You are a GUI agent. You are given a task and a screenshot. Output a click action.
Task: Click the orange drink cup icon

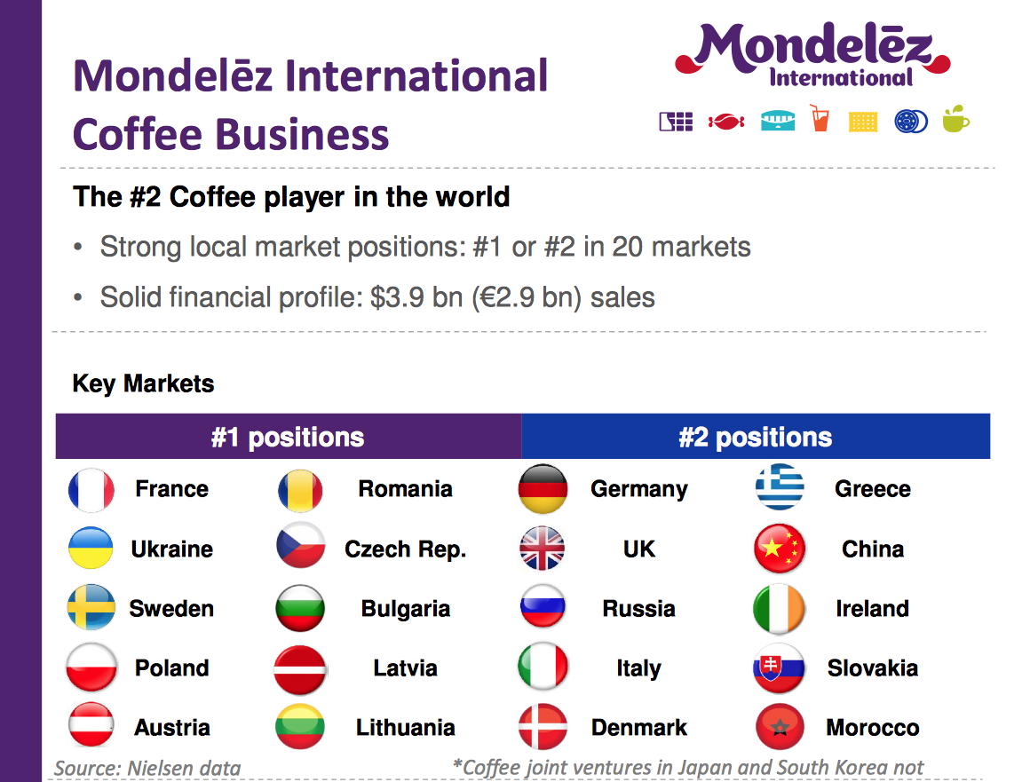pos(819,118)
